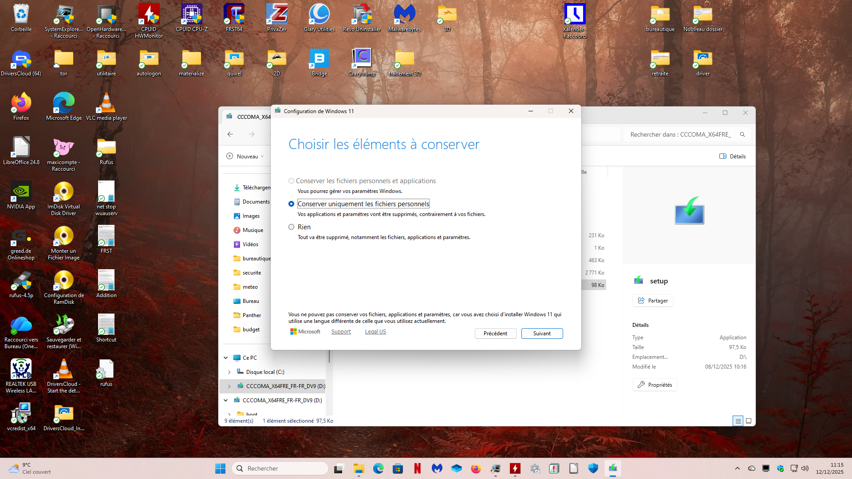Toggle the Détails pane button

(732, 156)
